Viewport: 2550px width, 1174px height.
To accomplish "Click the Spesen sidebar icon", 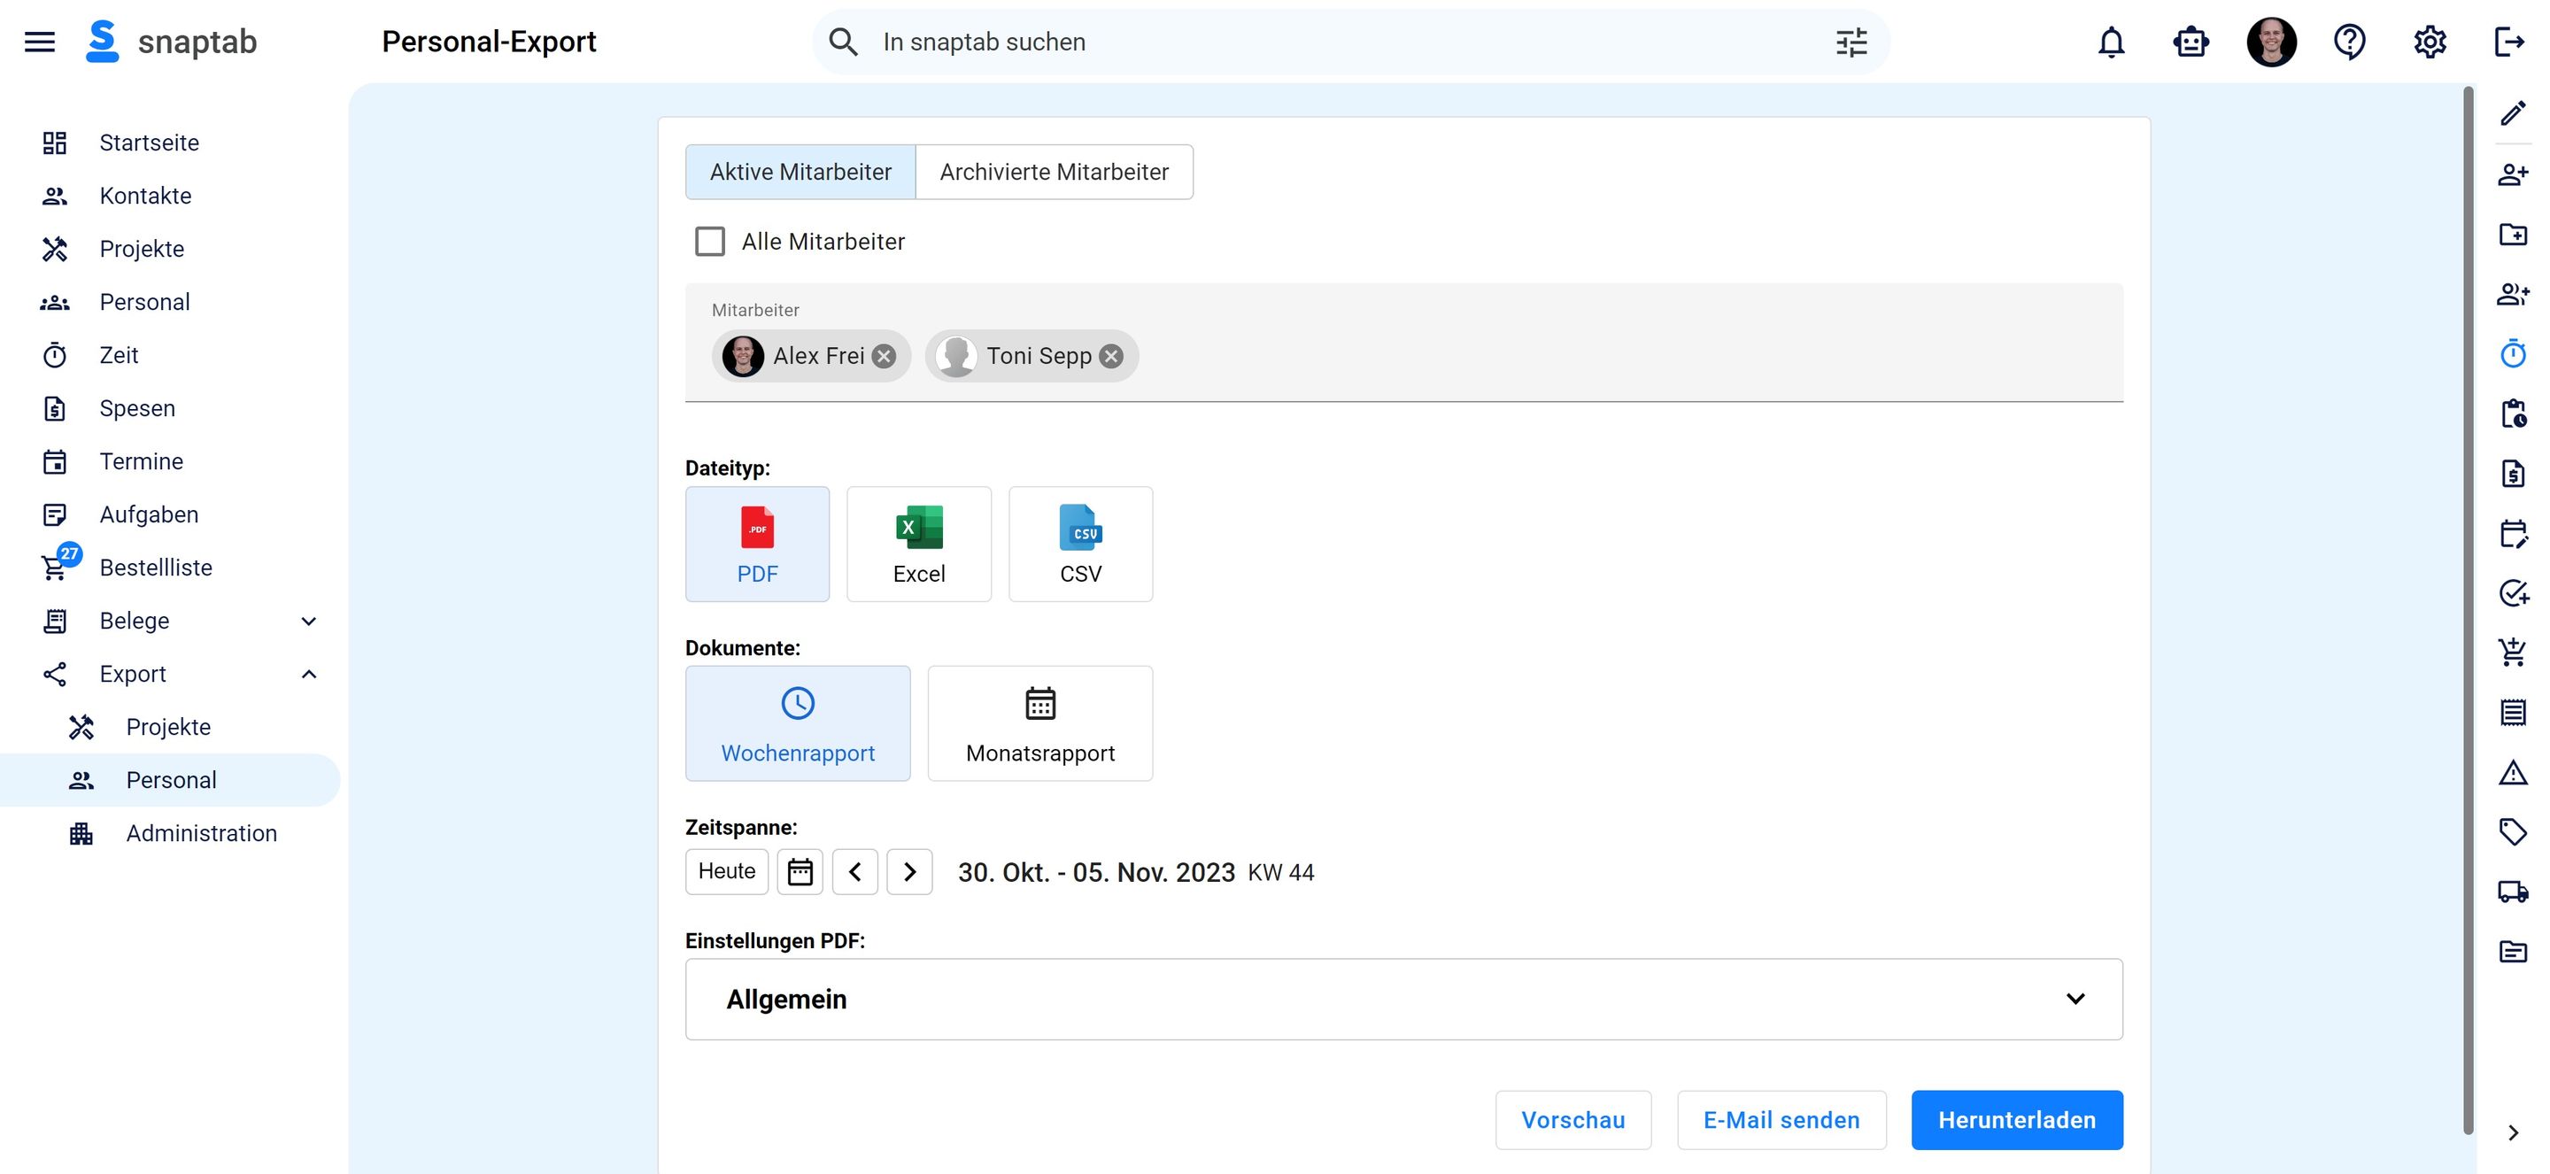I will click(x=54, y=408).
